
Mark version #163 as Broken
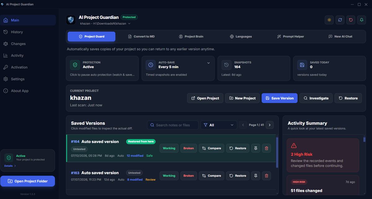[188, 176]
